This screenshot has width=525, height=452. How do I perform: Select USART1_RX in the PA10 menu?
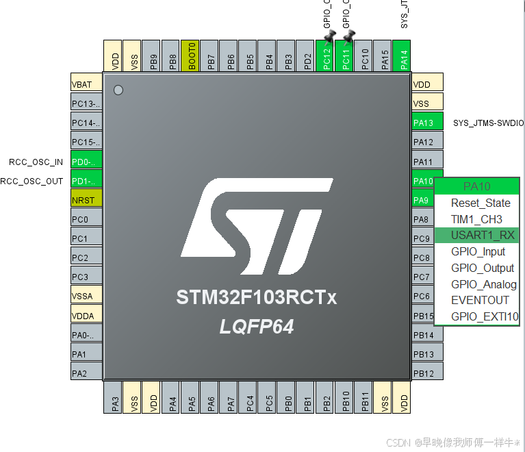pos(476,235)
